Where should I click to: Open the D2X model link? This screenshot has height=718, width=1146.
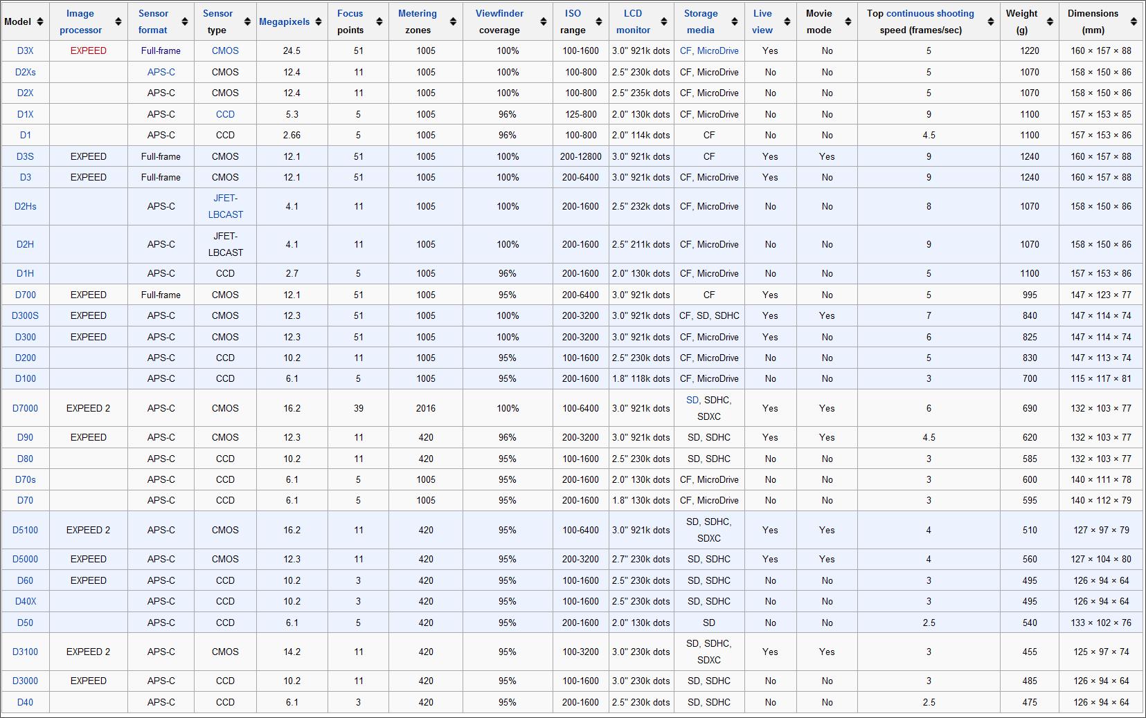[25, 93]
